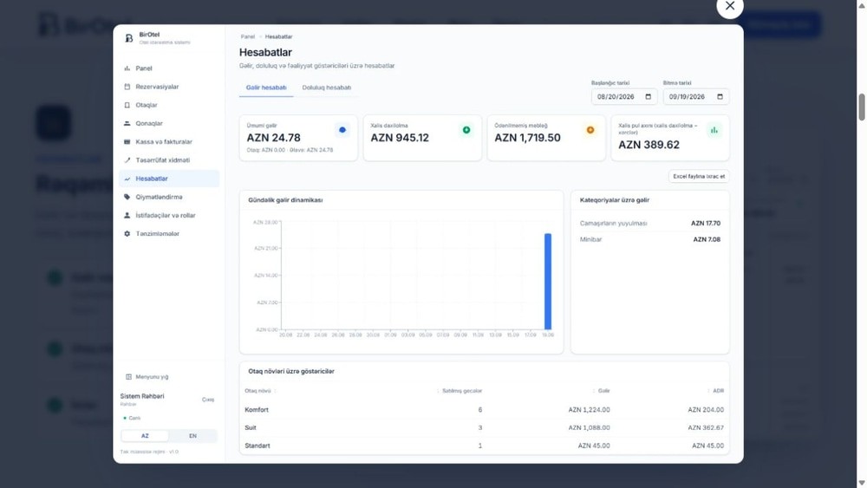
Task: Click the blue bar in daily revenue chart
Action: [x=548, y=282]
